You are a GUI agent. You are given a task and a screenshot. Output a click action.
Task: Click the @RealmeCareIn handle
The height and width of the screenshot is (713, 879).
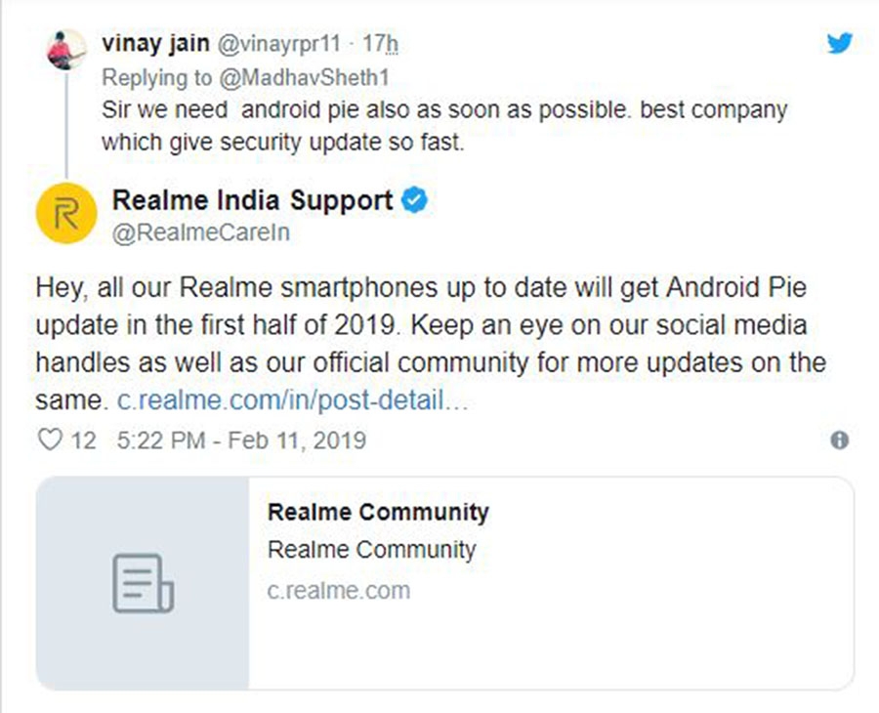coord(201,232)
